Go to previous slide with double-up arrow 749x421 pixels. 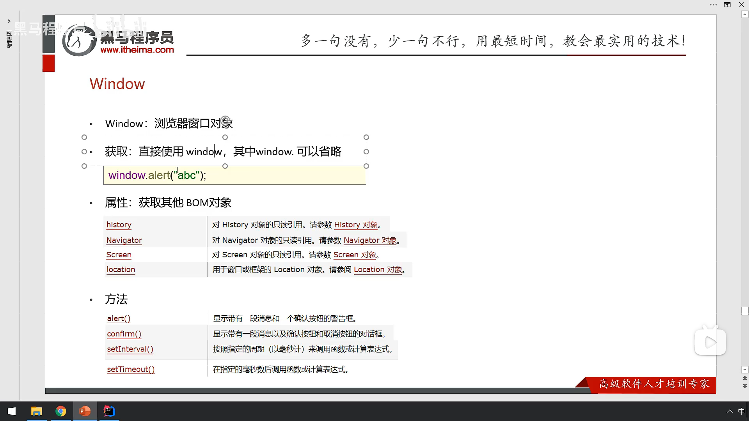(x=745, y=378)
